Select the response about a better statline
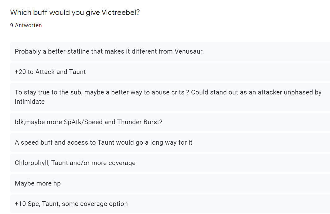The width and height of the screenshot is (330, 214). coord(170,51)
